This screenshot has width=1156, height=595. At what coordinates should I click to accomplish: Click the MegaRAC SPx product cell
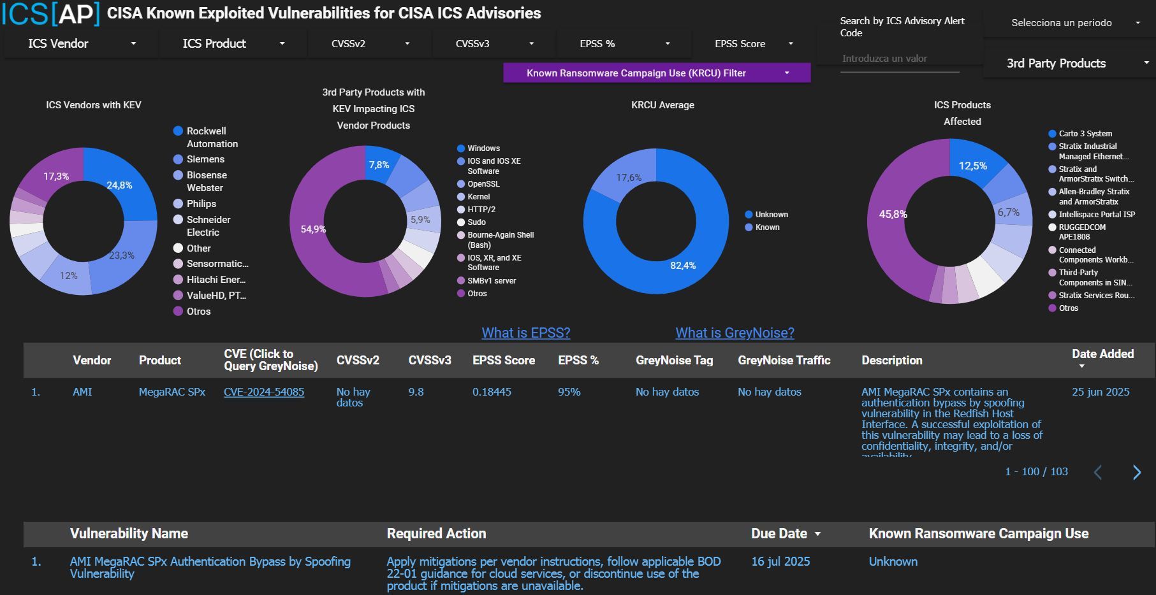pyautogui.click(x=172, y=392)
